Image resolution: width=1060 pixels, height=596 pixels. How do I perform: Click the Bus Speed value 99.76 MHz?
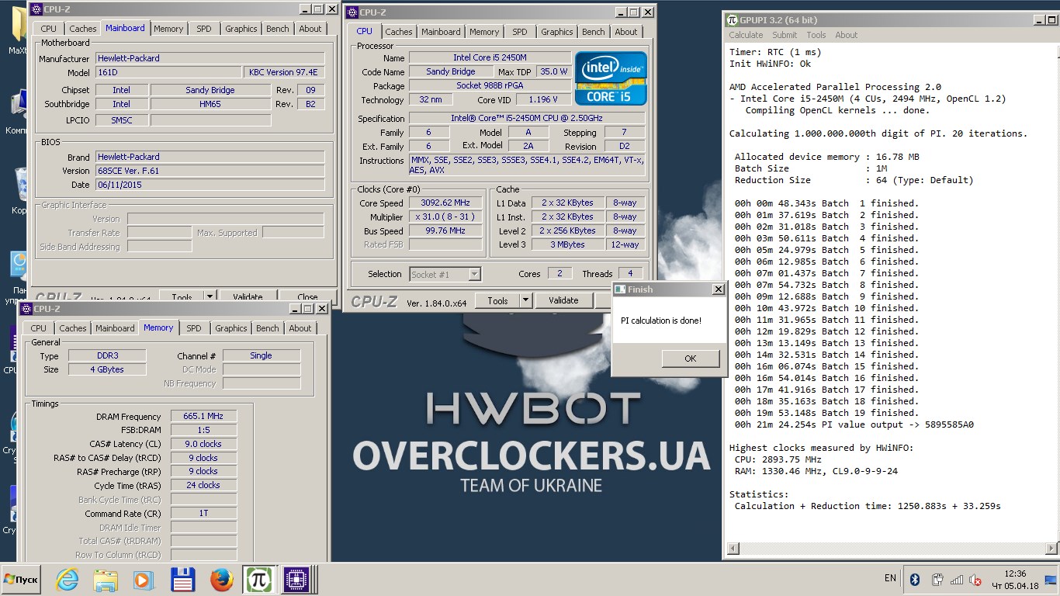click(x=447, y=231)
